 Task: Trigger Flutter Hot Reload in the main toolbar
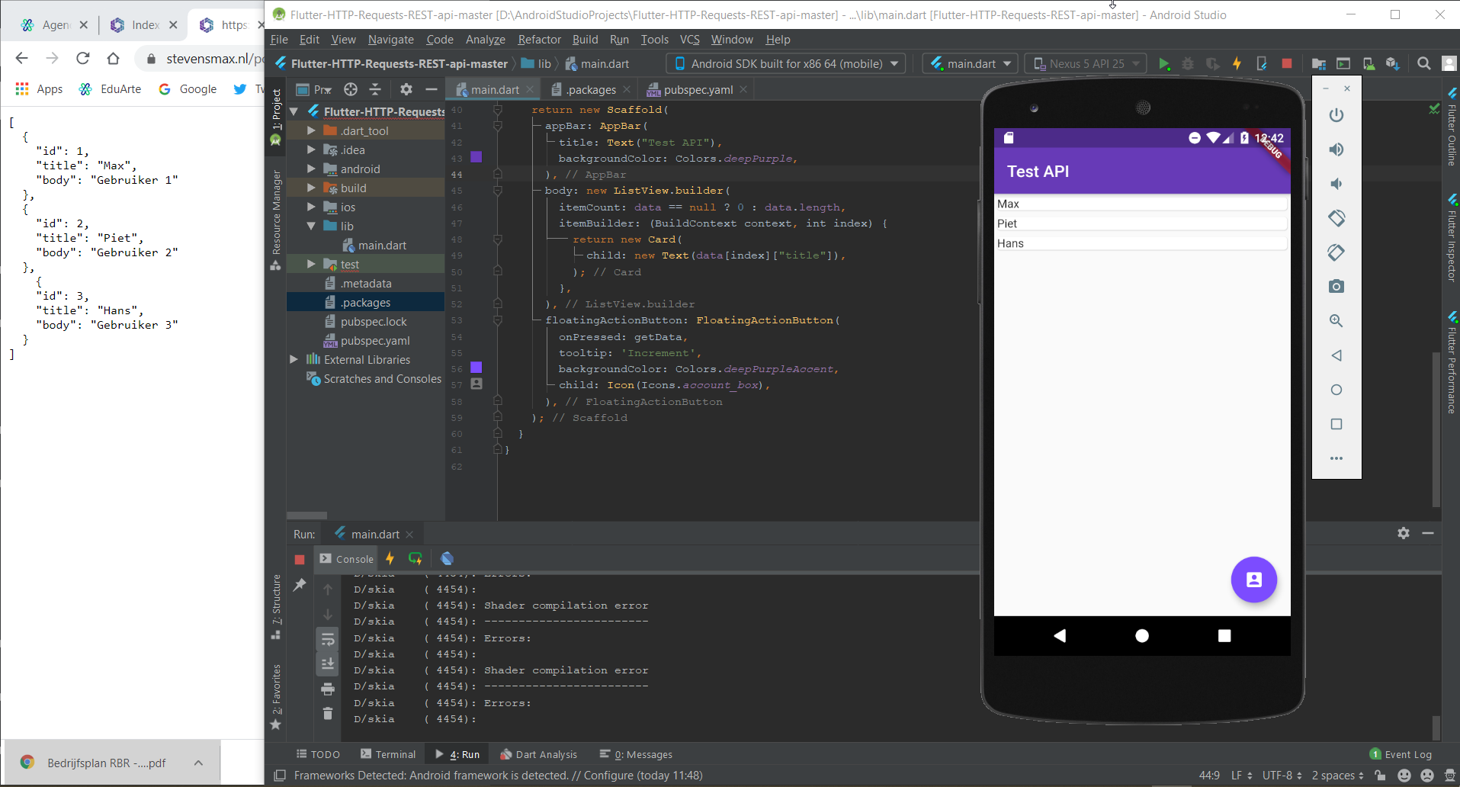click(x=1237, y=64)
